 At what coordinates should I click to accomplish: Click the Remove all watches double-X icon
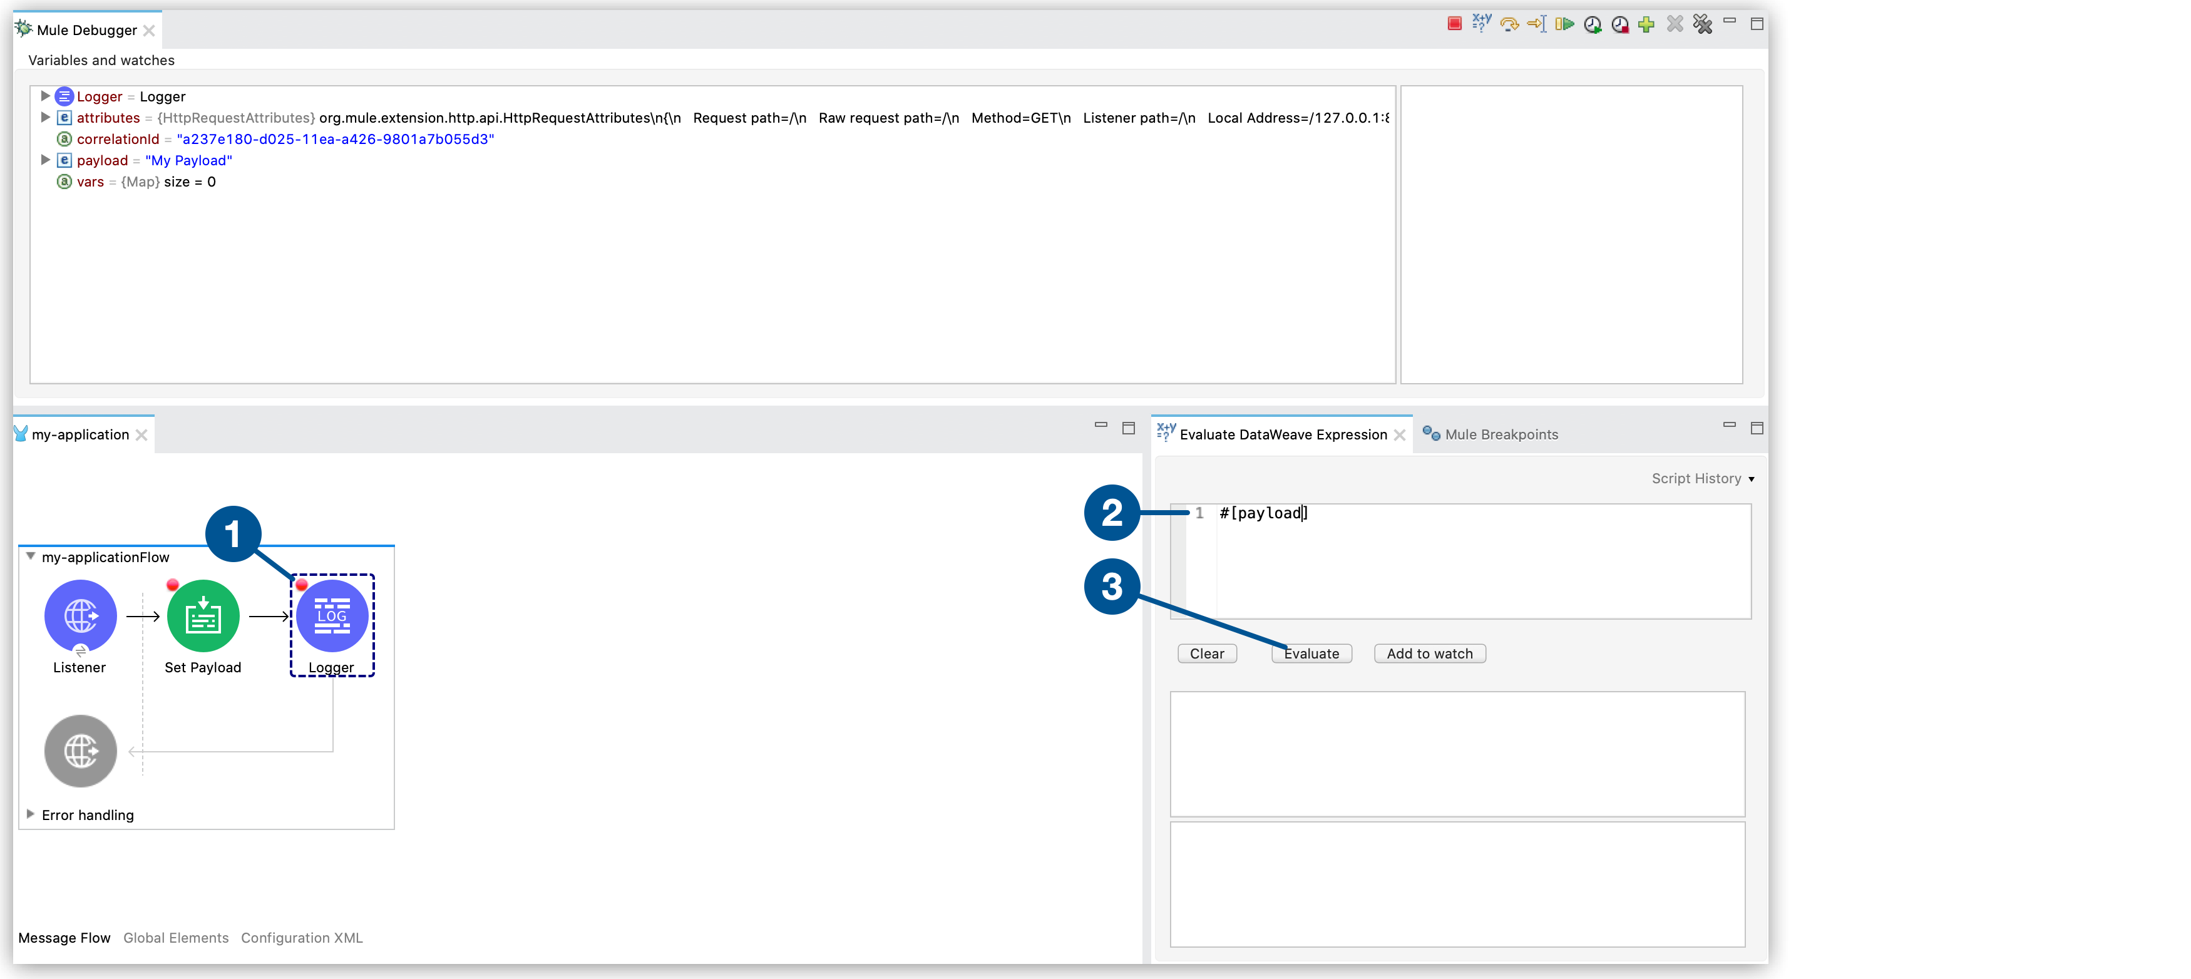[1702, 24]
